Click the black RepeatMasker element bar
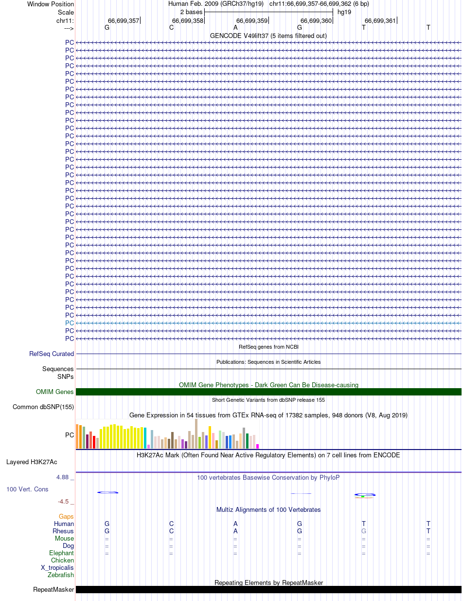Image resolution: width=462 pixels, height=601 pixels. 268,589
